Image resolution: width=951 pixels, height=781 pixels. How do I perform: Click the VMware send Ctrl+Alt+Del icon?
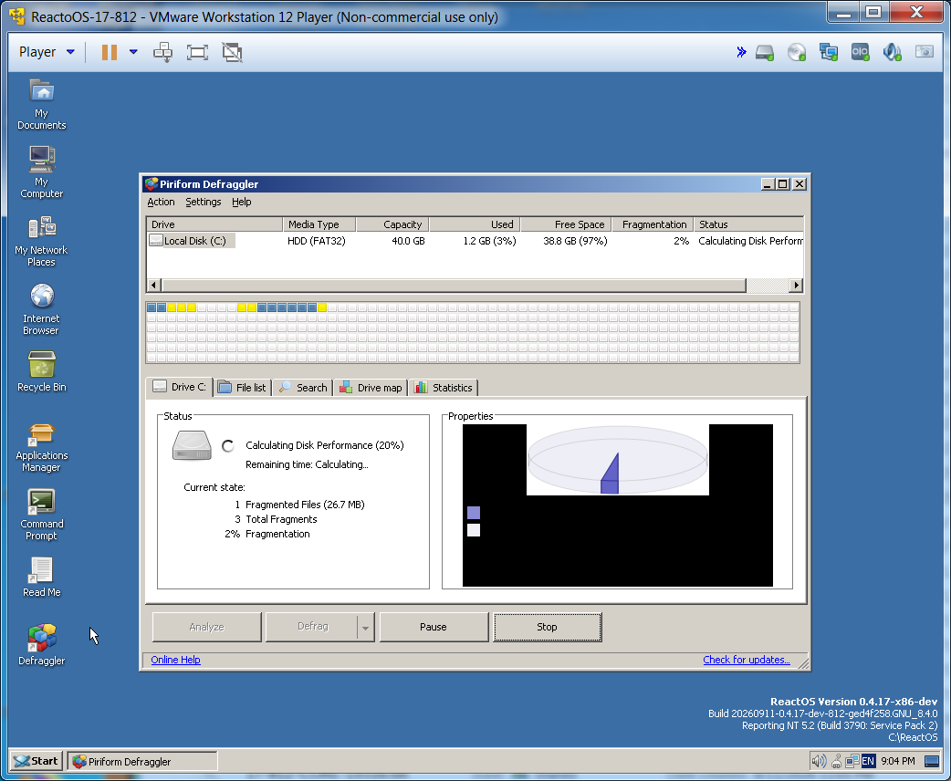tap(162, 52)
